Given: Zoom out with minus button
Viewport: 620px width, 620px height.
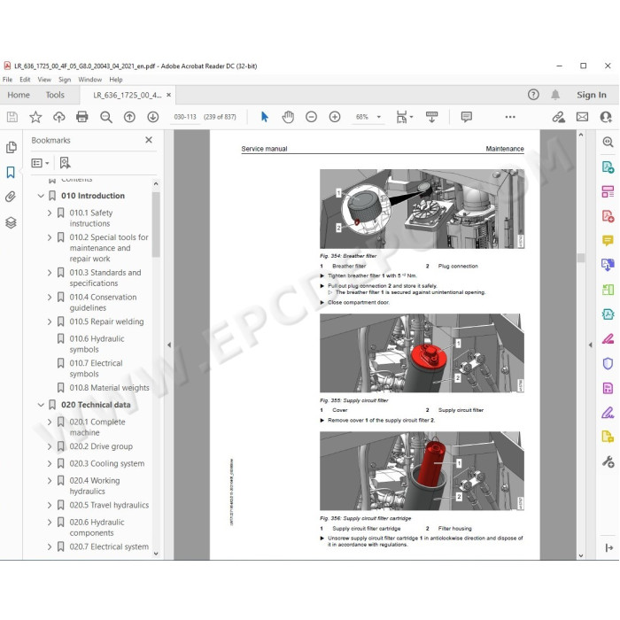Looking at the screenshot, I should click(x=312, y=117).
